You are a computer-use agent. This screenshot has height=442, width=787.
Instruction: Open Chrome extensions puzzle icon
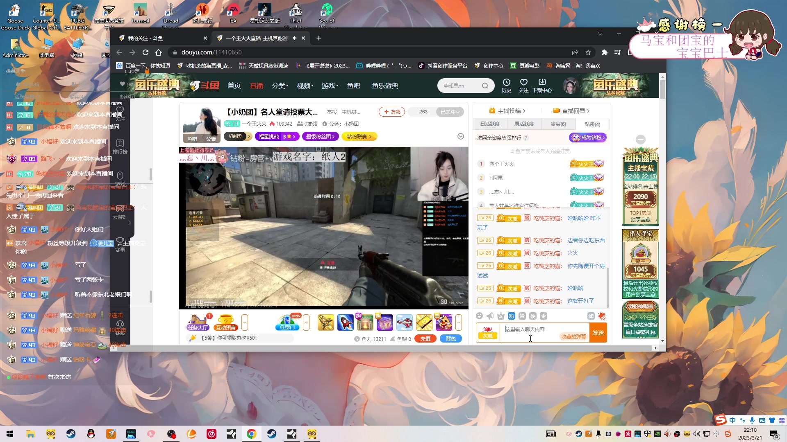click(604, 52)
